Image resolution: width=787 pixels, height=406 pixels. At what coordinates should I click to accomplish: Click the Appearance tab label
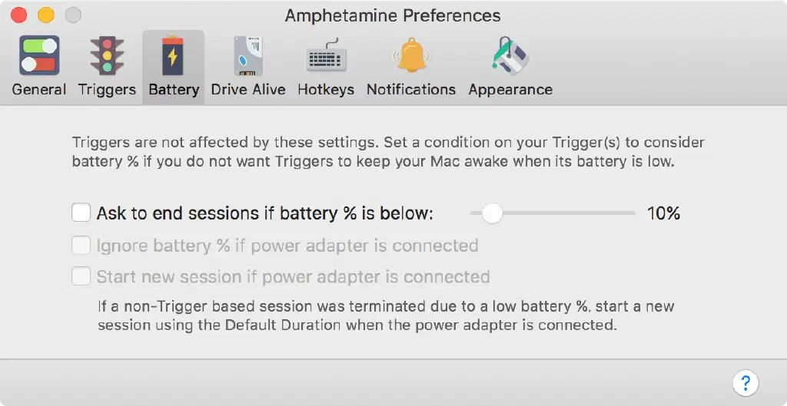[510, 90]
